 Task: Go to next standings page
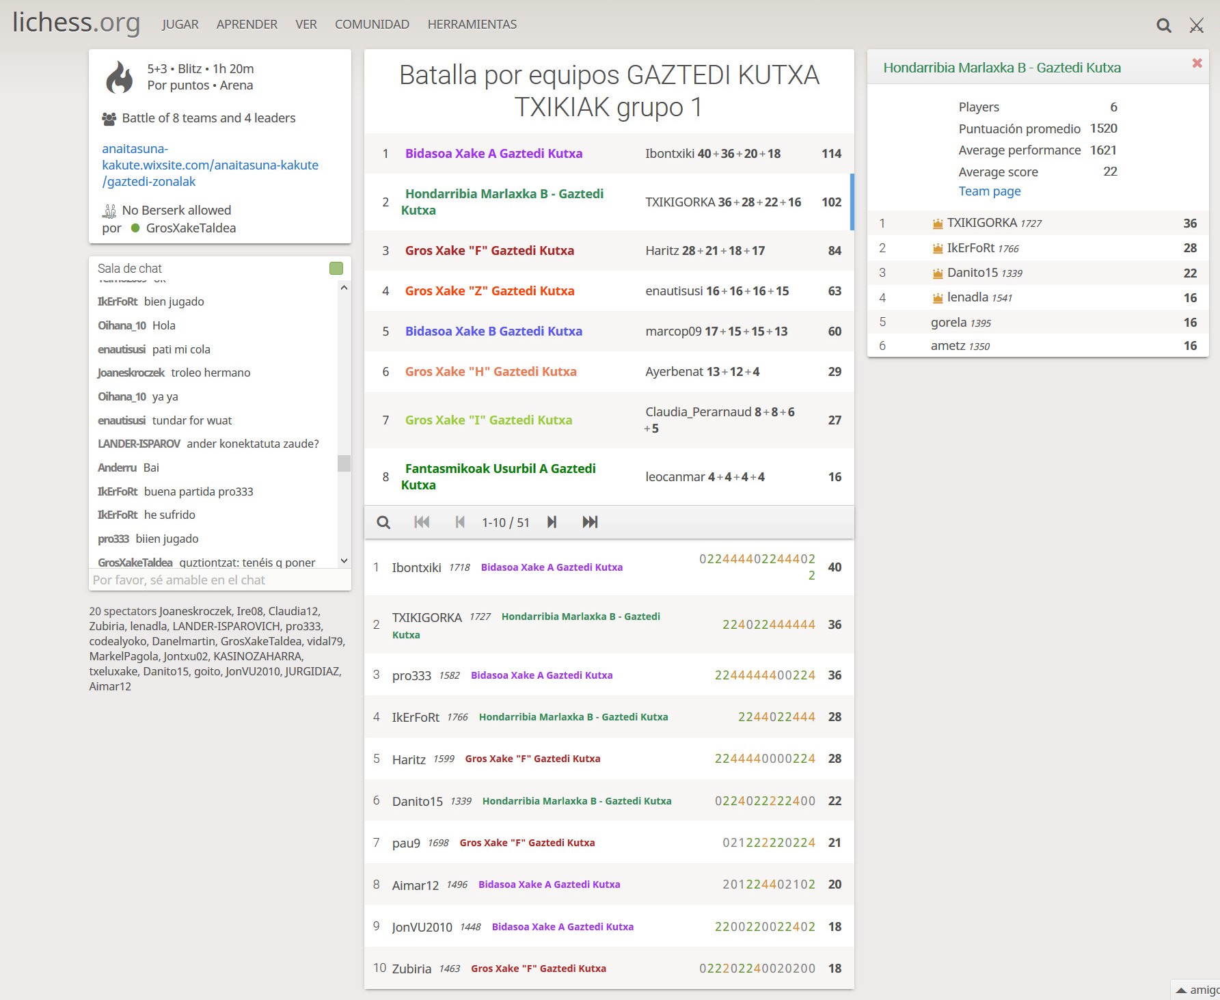552,522
